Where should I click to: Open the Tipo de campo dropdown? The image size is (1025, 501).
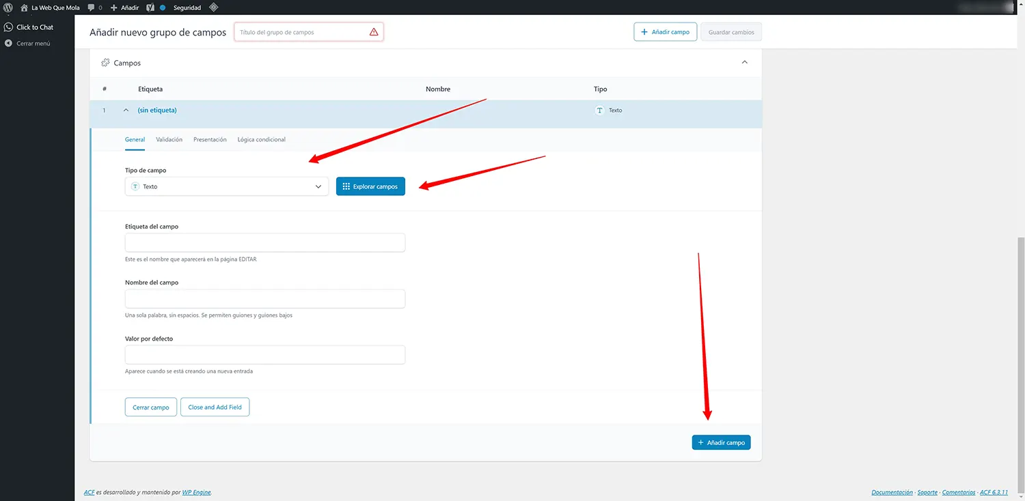click(226, 186)
